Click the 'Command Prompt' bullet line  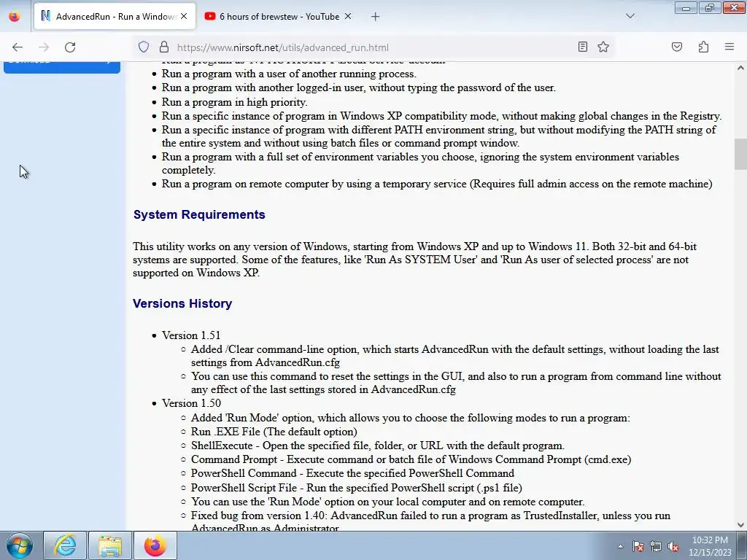point(411,459)
